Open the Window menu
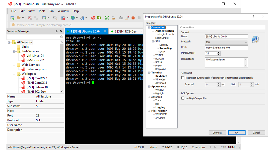Image resolution: width=276 pixels, height=150 pixels. [x=63, y=11]
